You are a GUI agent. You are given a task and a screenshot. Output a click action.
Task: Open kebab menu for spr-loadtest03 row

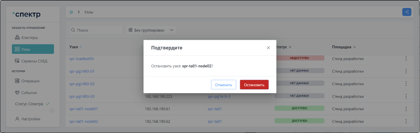tap(406, 59)
